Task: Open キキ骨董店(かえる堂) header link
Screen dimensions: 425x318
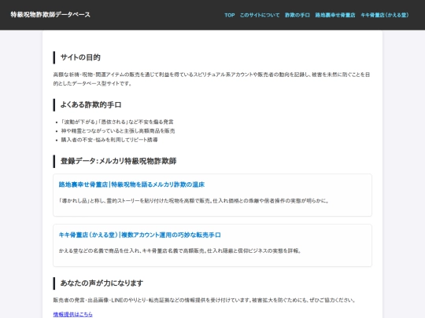Action: (384, 15)
